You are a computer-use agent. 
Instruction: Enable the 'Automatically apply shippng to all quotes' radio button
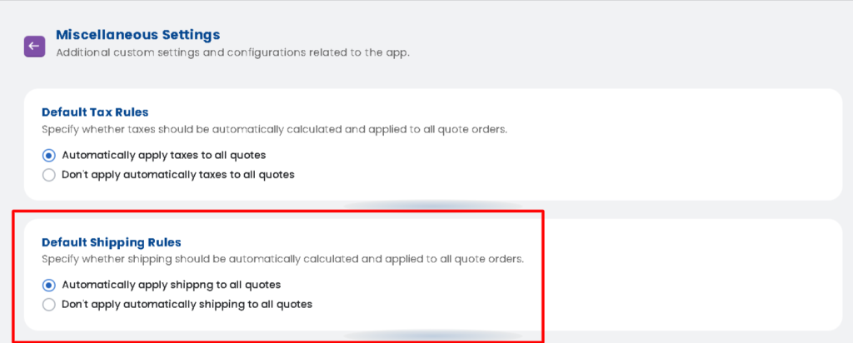48,285
